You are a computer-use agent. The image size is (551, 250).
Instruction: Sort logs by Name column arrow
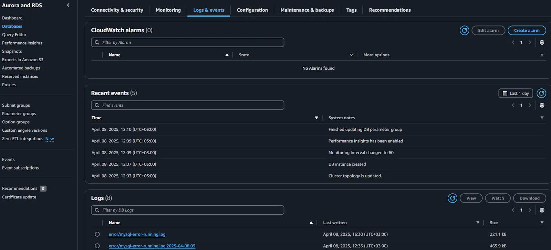pyautogui.click(x=311, y=223)
